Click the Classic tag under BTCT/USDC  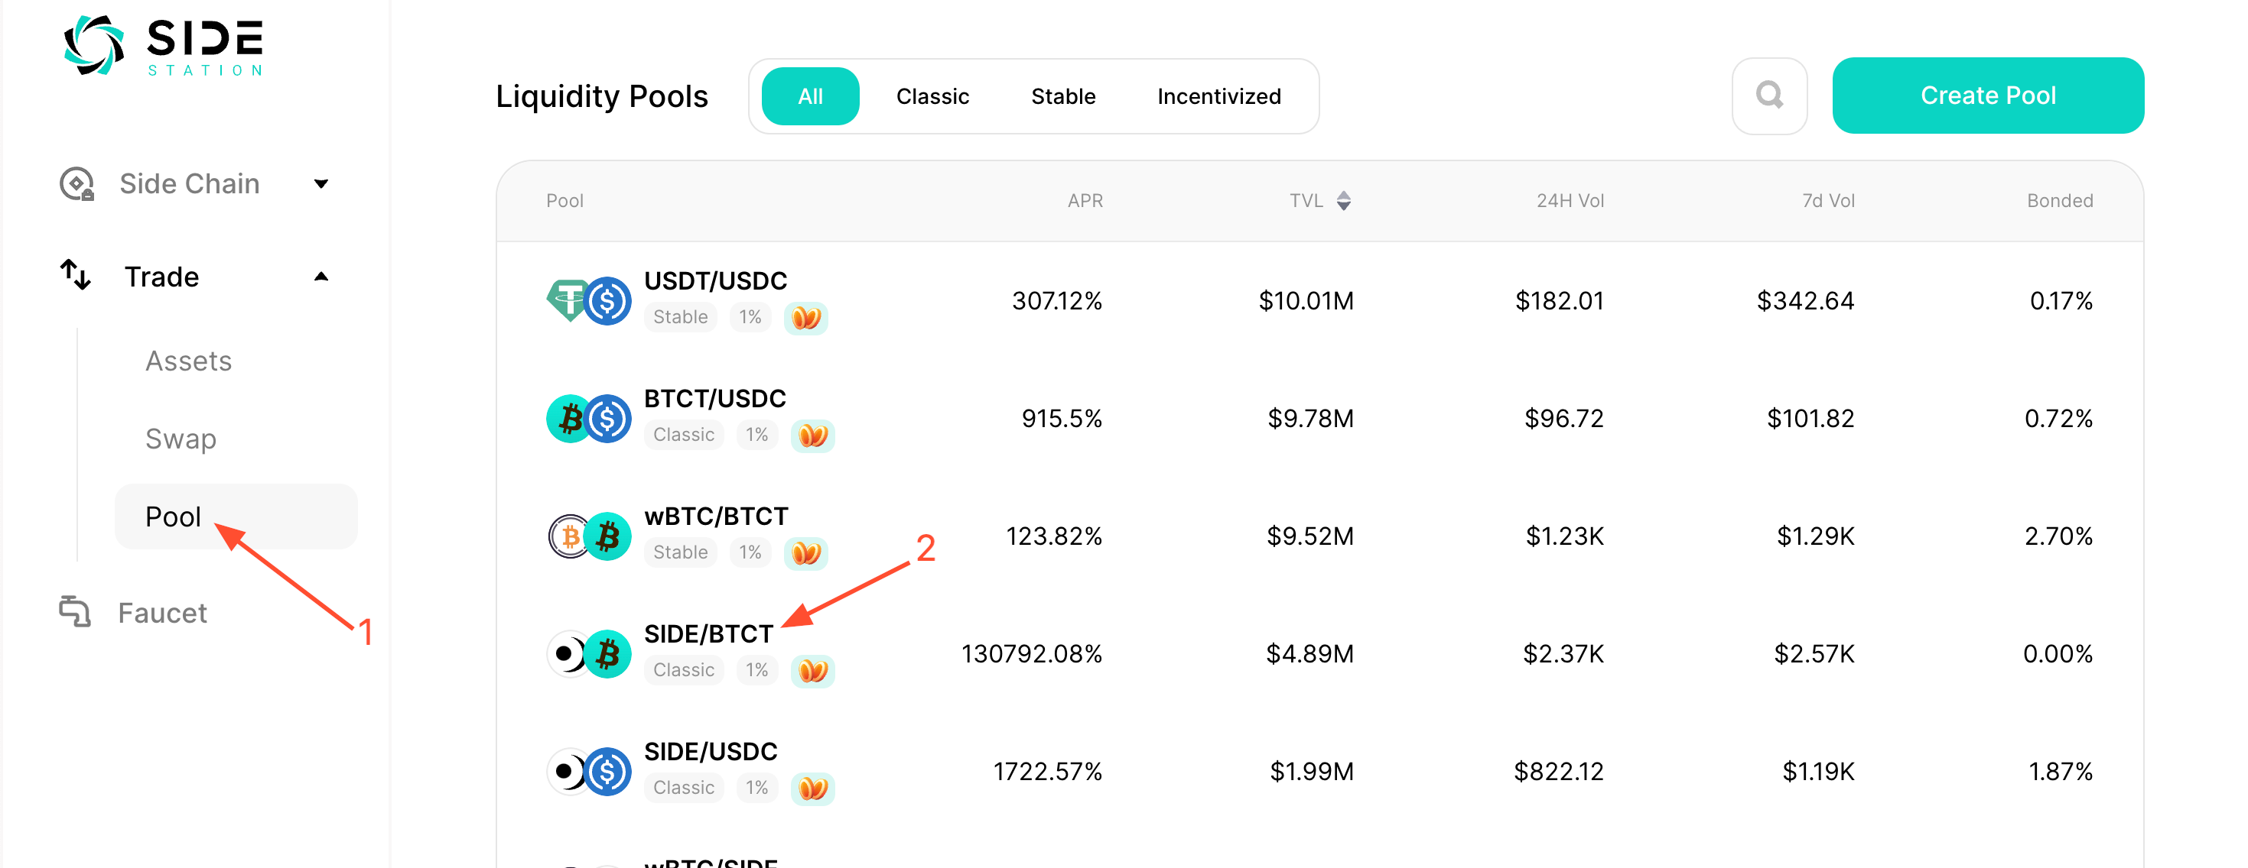[683, 435]
